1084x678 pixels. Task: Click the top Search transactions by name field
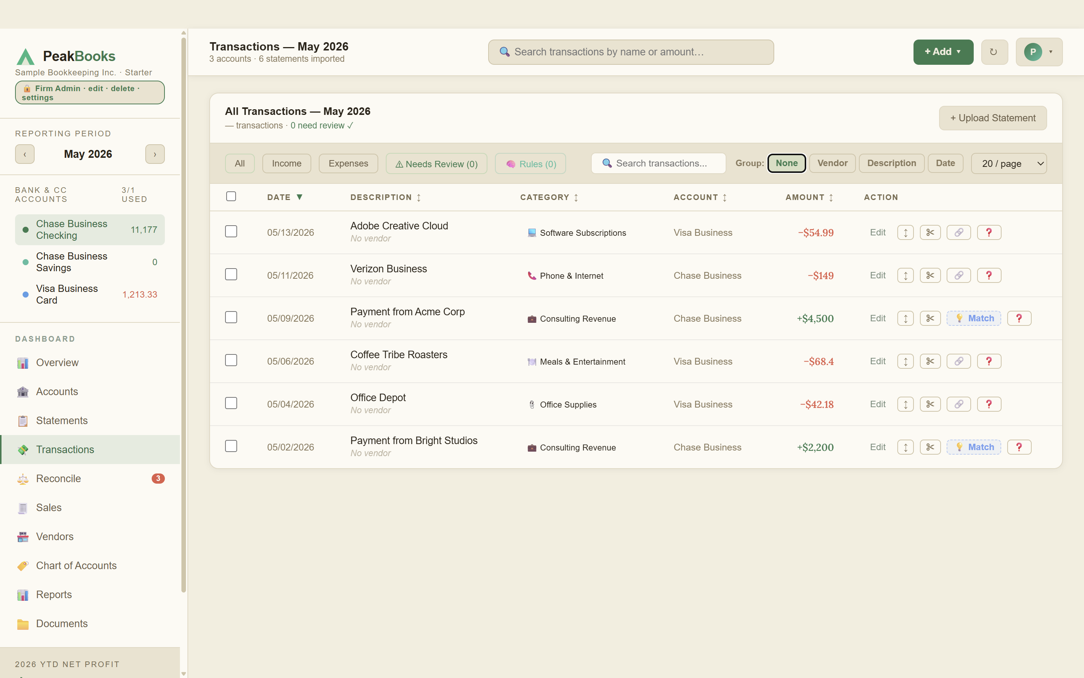click(x=631, y=52)
